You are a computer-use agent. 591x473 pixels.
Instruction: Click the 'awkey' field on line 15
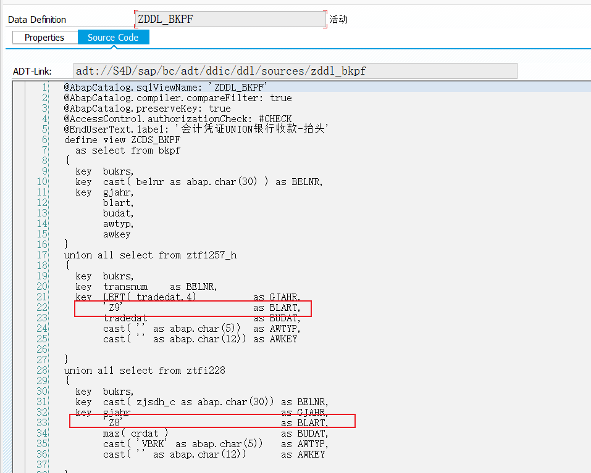click(117, 234)
